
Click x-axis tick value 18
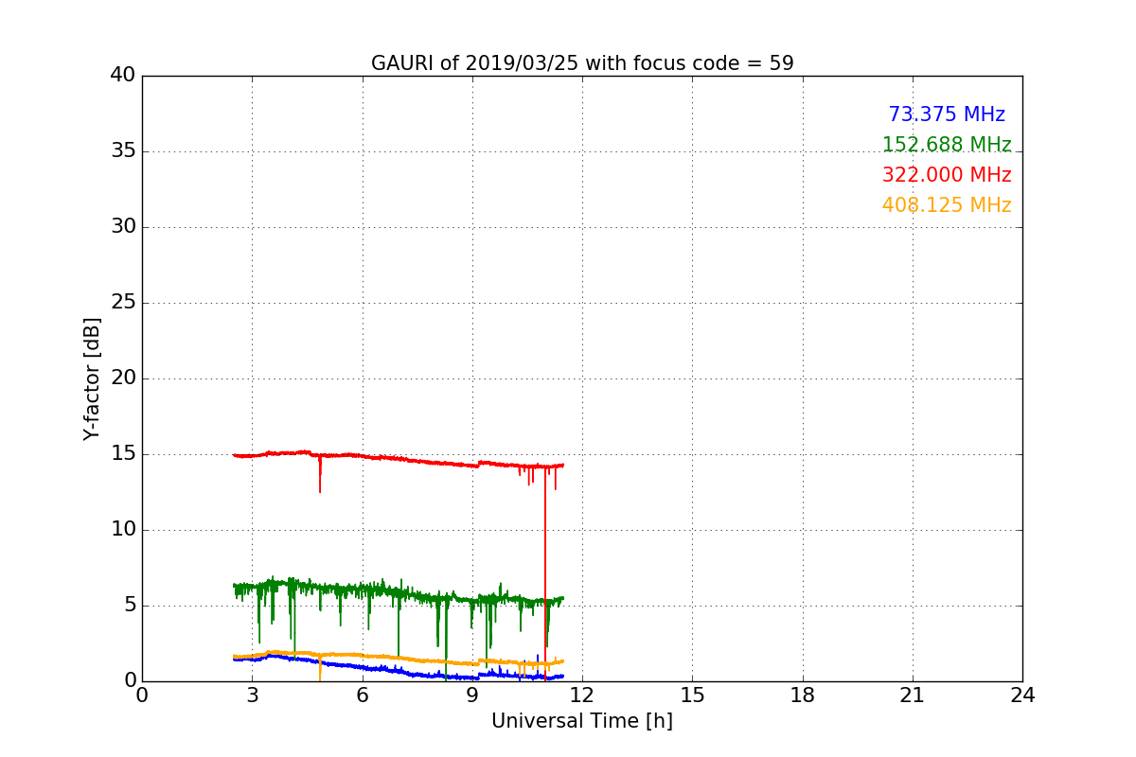click(x=803, y=695)
